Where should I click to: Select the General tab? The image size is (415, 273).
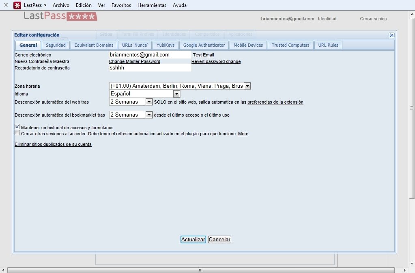[x=28, y=45]
